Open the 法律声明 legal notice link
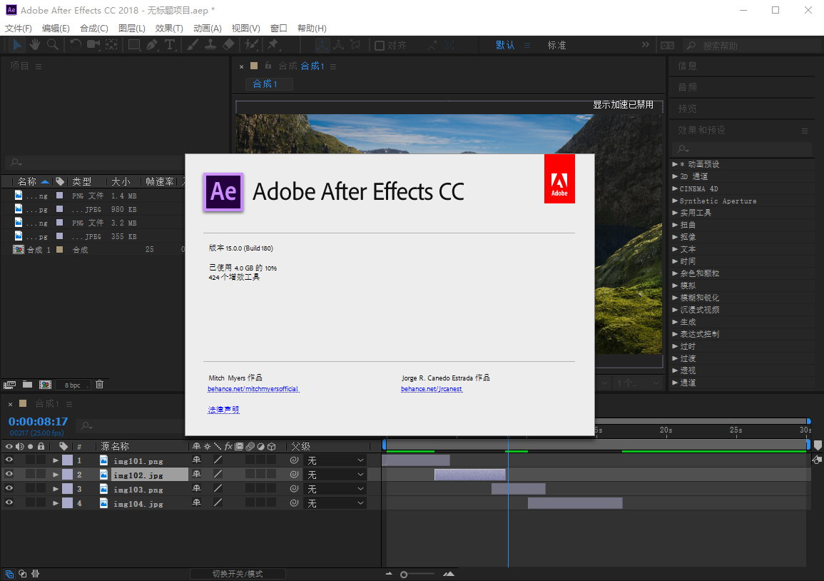Image resolution: width=824 pixels, height=581 pixels. coord(223,409)
